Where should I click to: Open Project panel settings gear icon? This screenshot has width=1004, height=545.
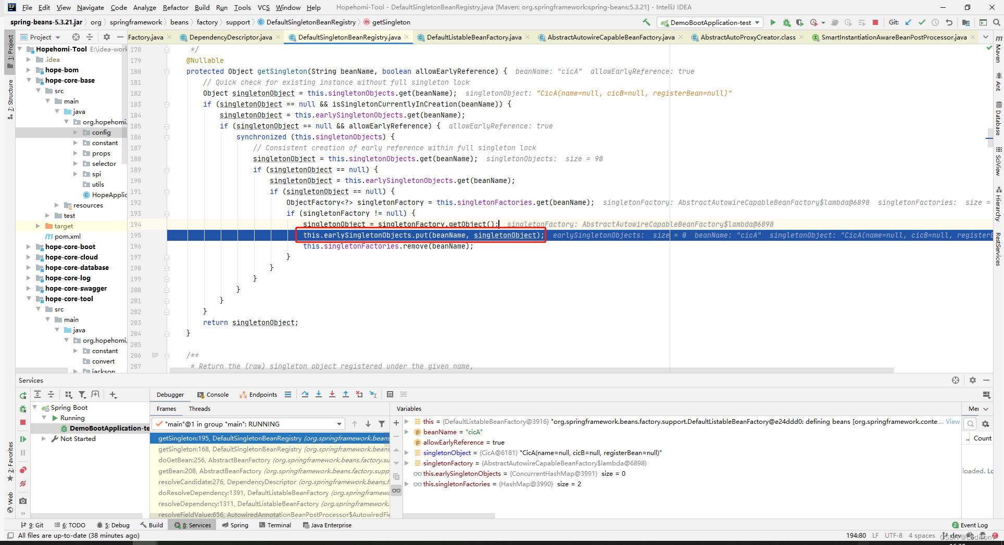107,37
